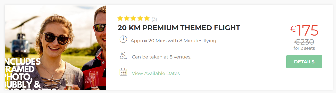
Task: Click the green DETAILS button
Action: 304,62
